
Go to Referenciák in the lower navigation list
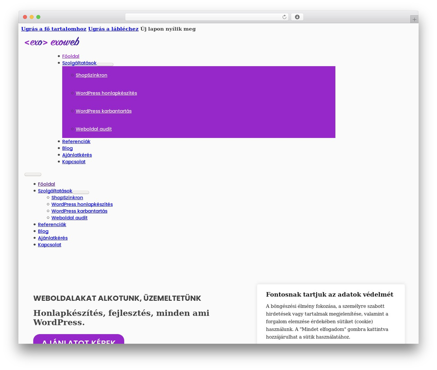coord(52,225)
